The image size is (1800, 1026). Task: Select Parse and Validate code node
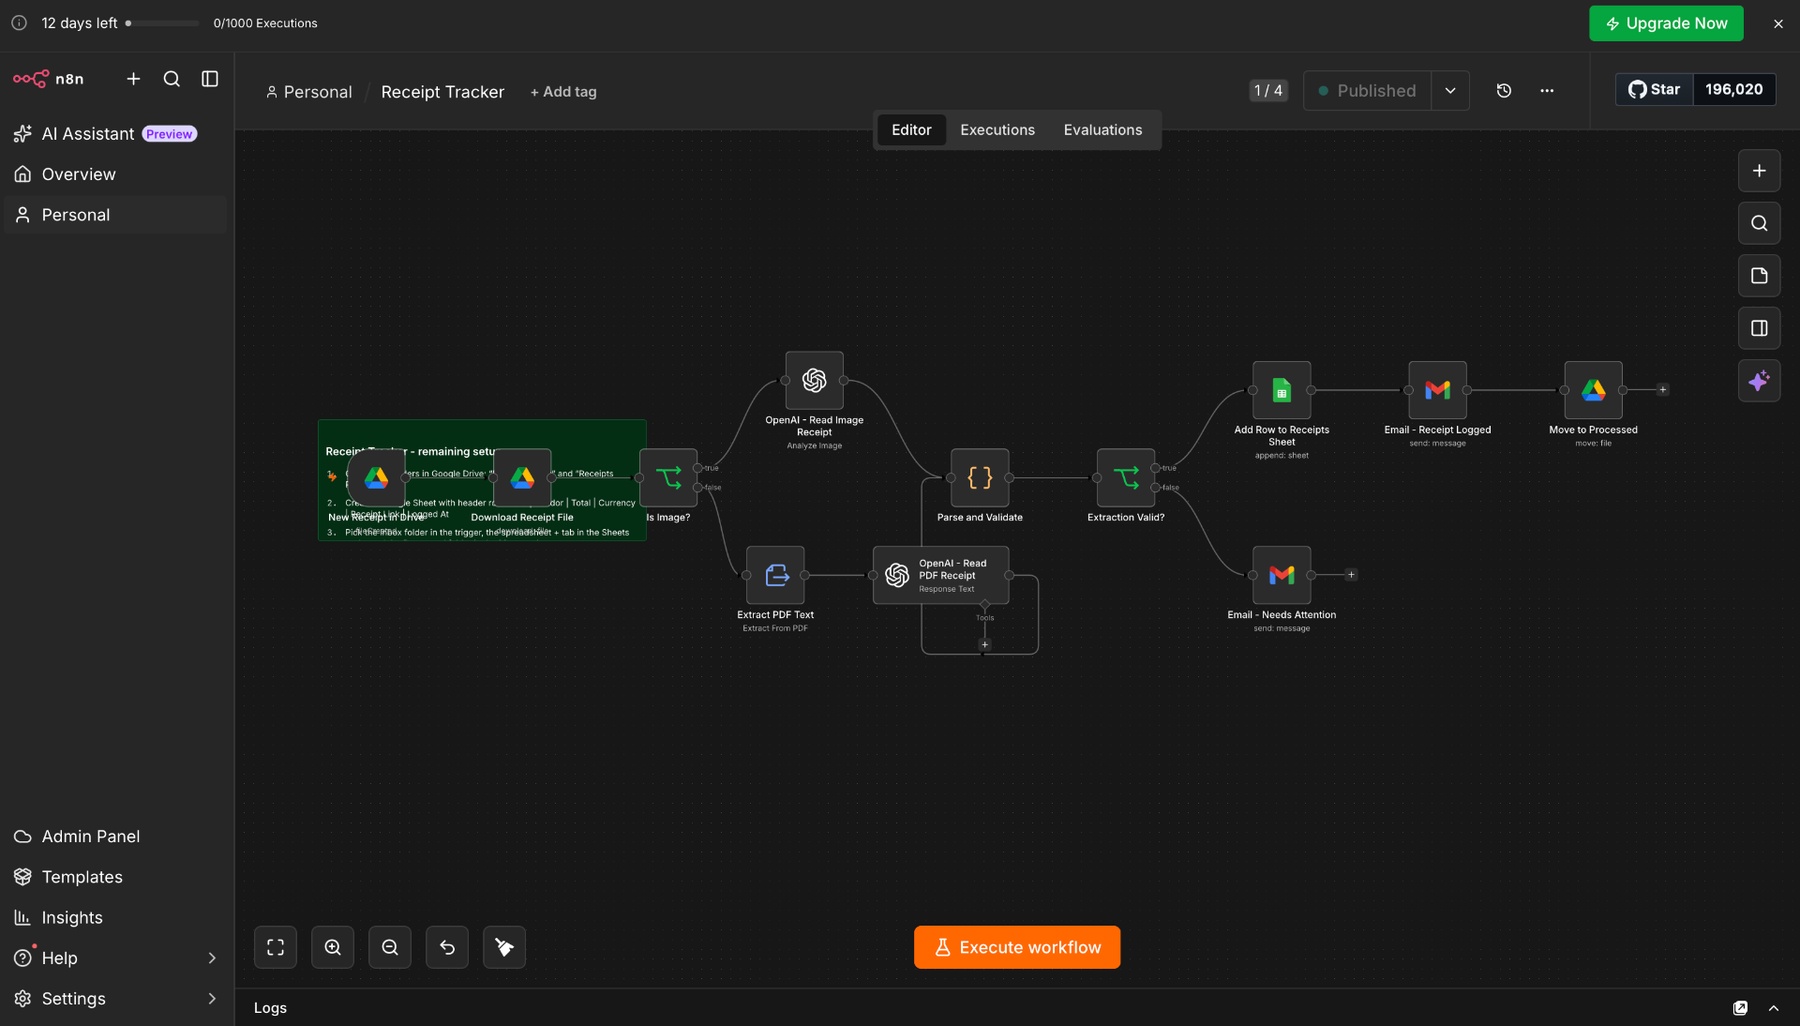click(x=980, y=478)
